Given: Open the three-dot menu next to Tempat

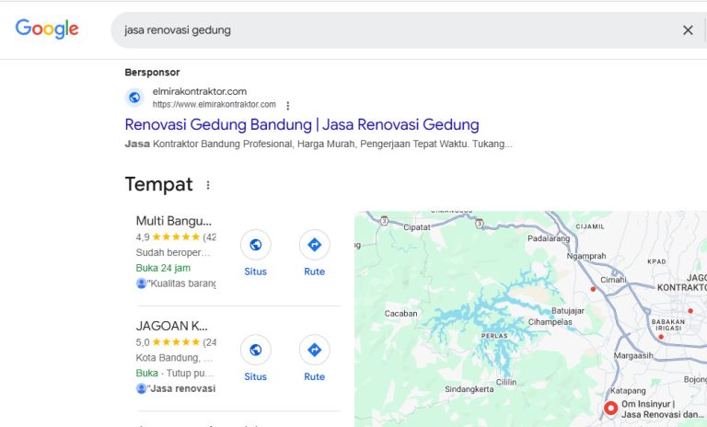Looking at the screenshot, I should (x=208, y=185).
